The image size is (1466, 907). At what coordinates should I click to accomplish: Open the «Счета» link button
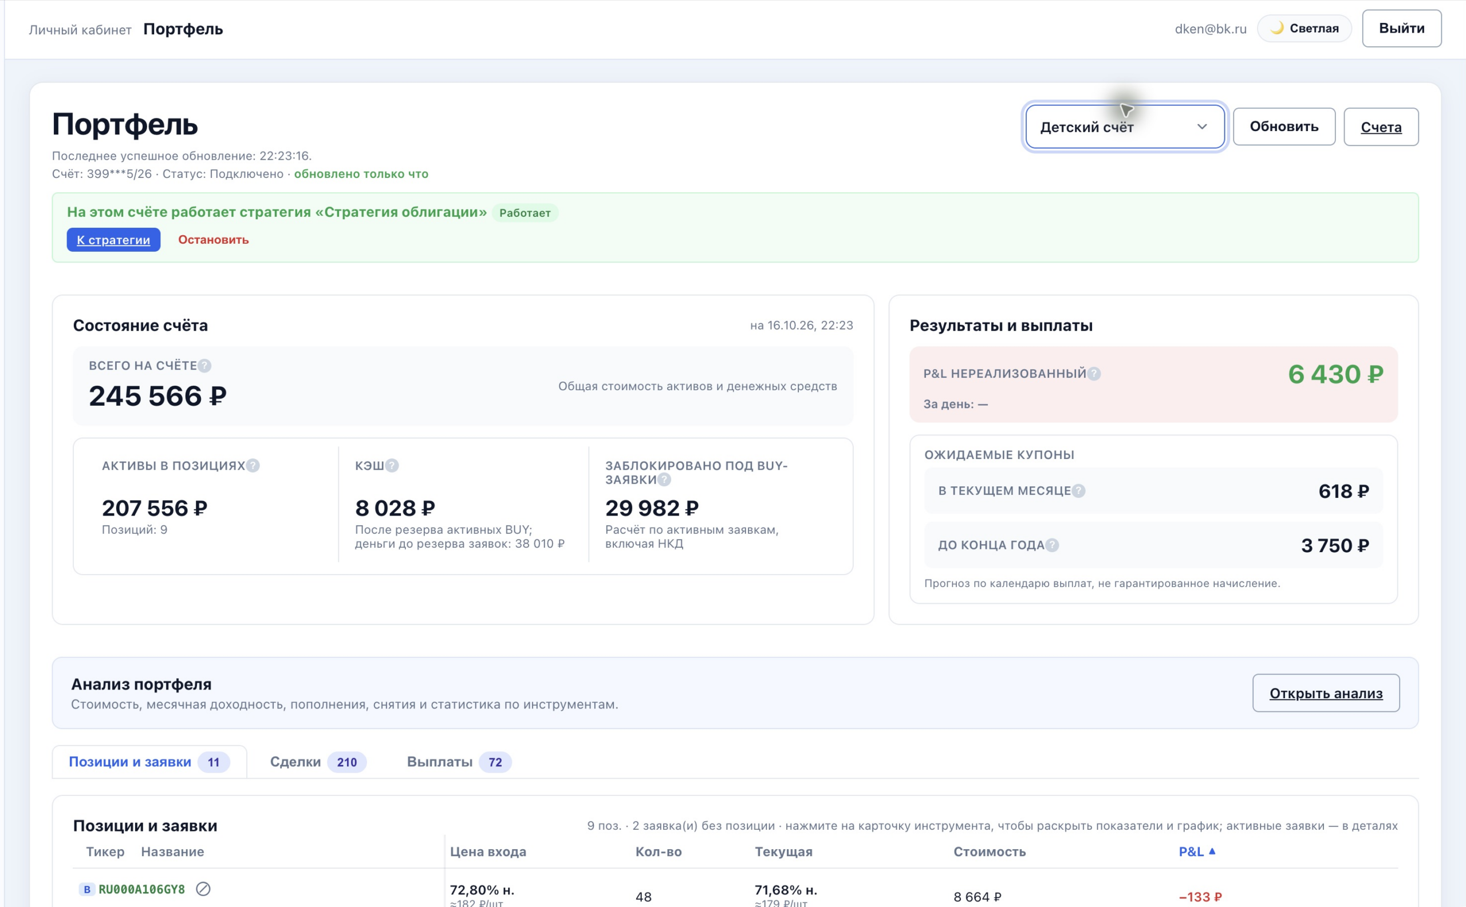[1381, 126]
